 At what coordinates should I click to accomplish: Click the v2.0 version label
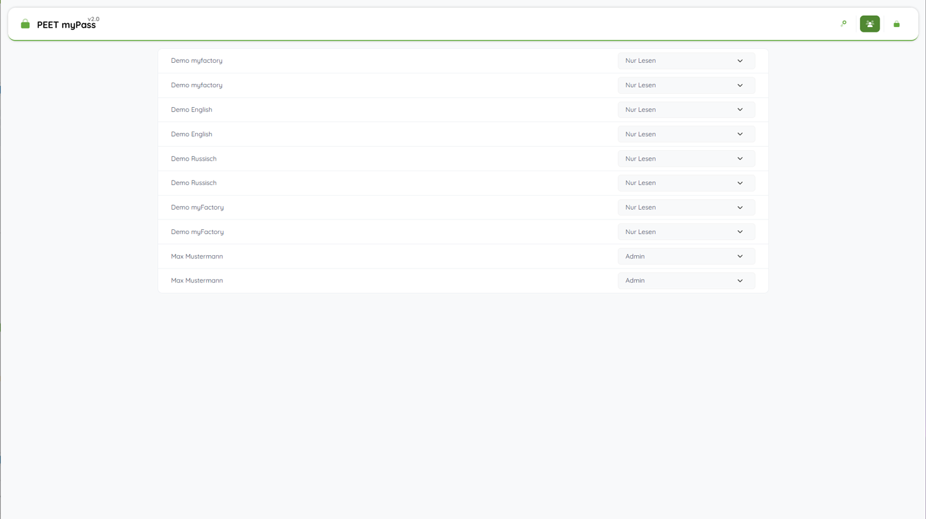93,19
